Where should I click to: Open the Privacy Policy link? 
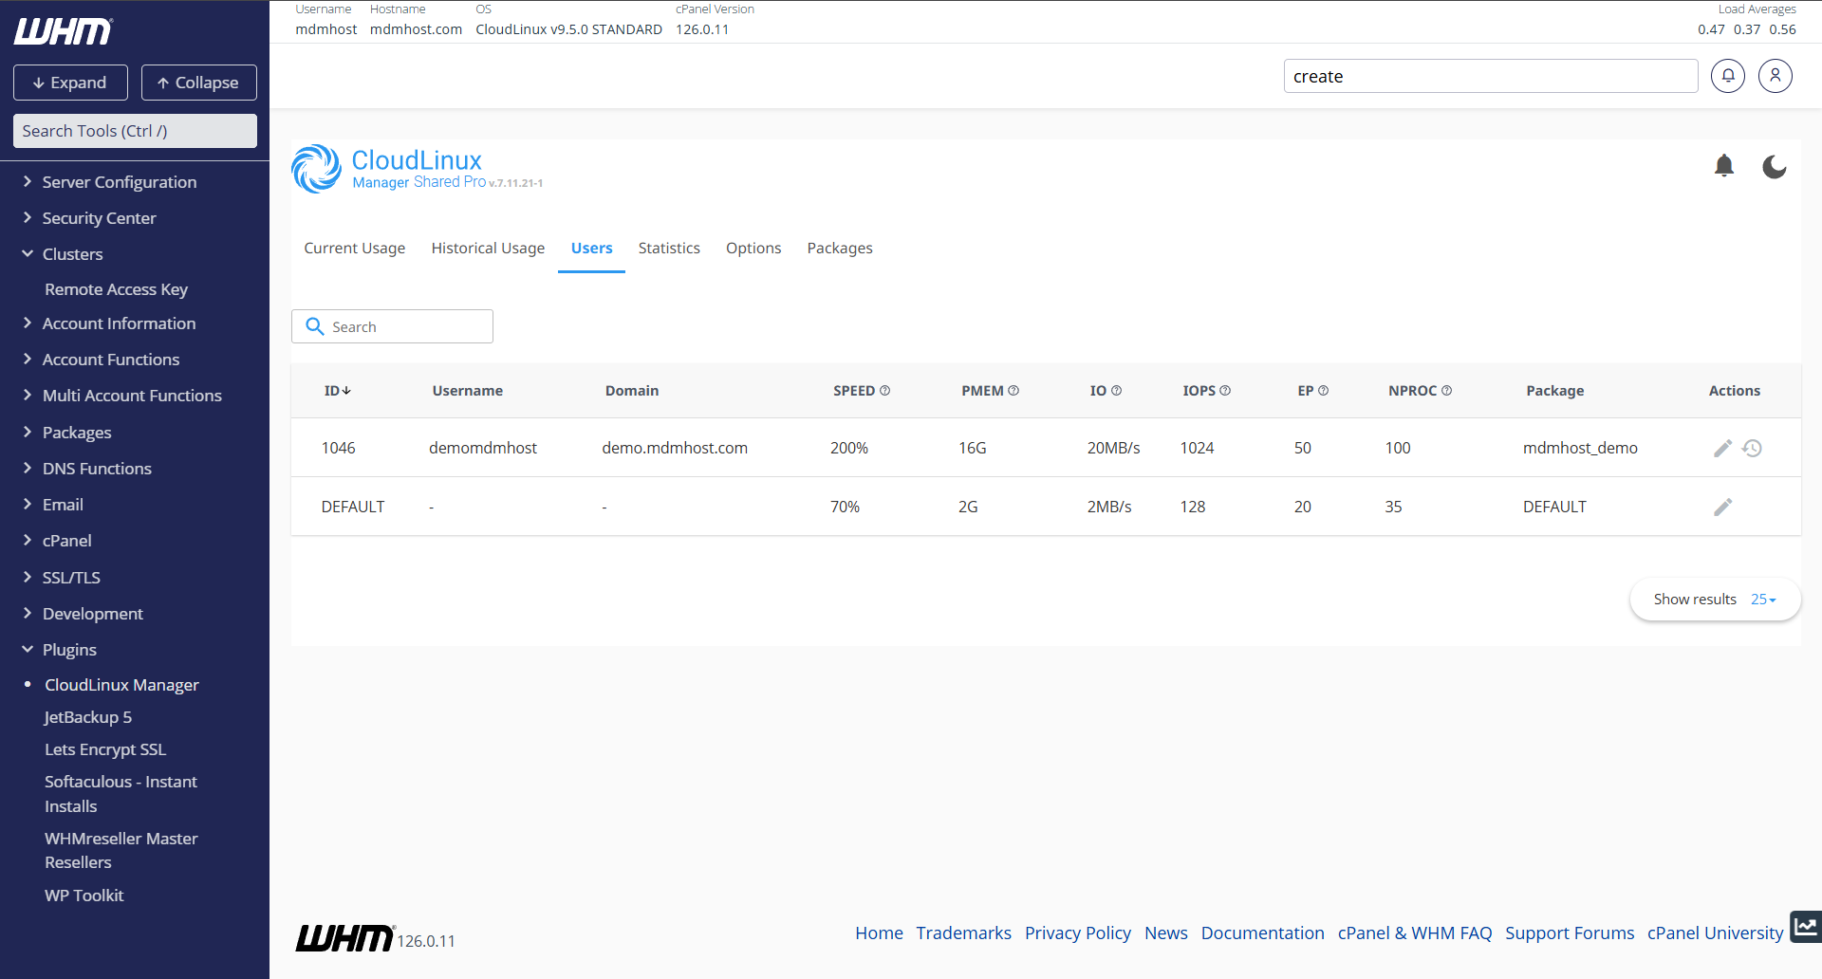1078,933
